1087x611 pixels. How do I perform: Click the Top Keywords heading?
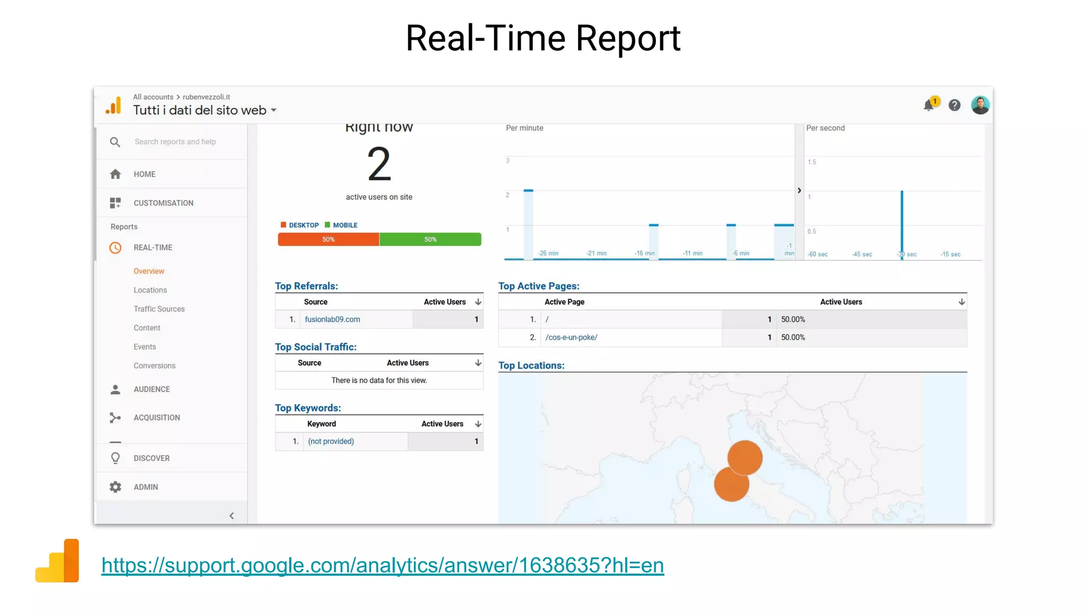308,408
